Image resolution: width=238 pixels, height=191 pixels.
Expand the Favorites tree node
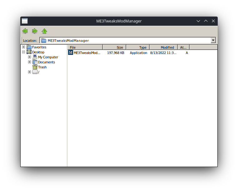click(x=23, y=47)
